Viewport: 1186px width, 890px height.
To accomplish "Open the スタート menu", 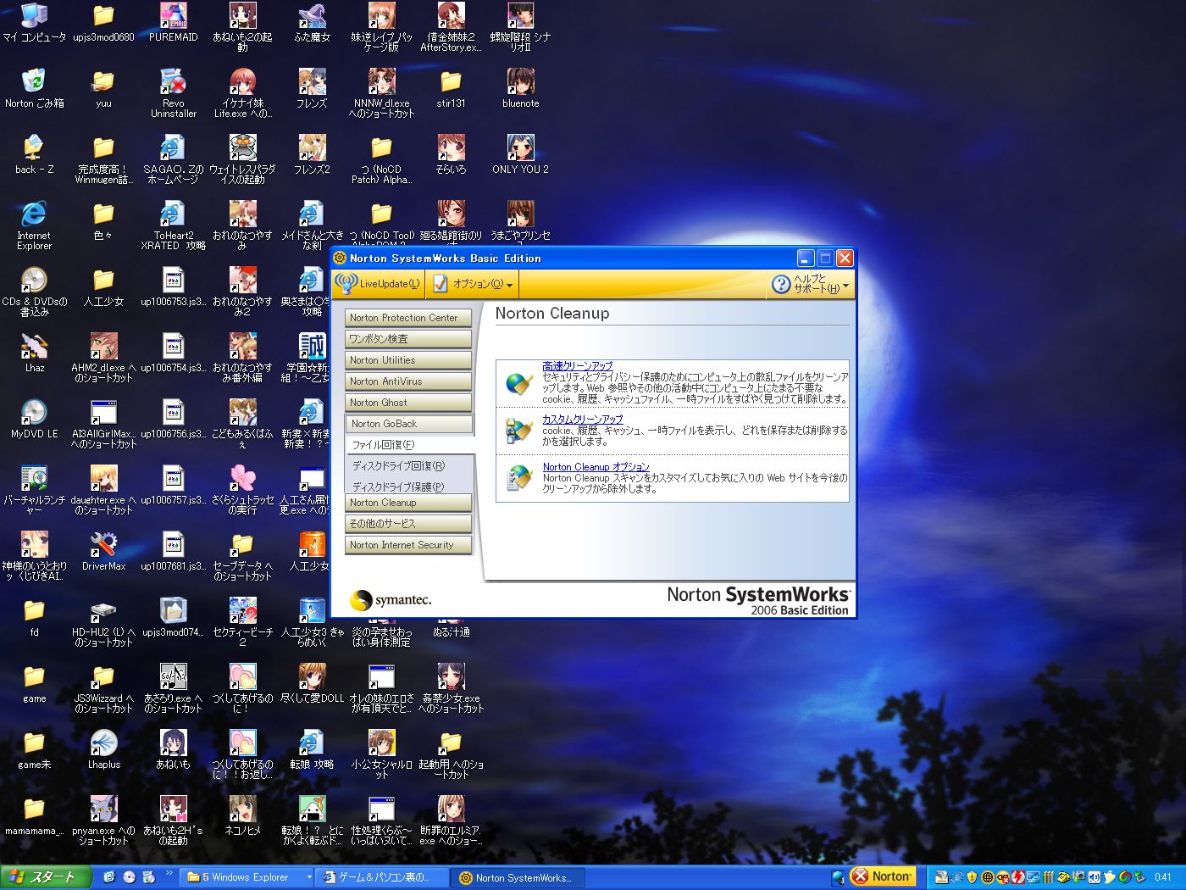I will tap(44, 877).
